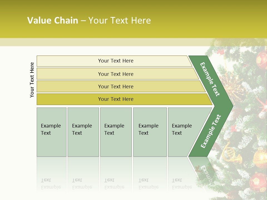This screenshot has height=200, width=267.
Task: Select the fourth 'Example Text' box
Action: coord(150,132)
